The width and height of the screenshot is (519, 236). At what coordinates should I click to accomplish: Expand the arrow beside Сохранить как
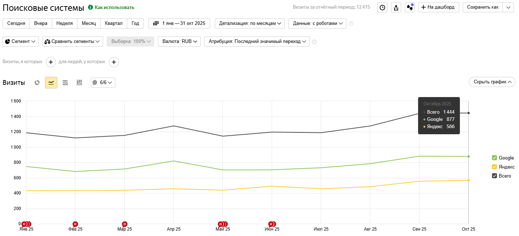tap(509, 7)
